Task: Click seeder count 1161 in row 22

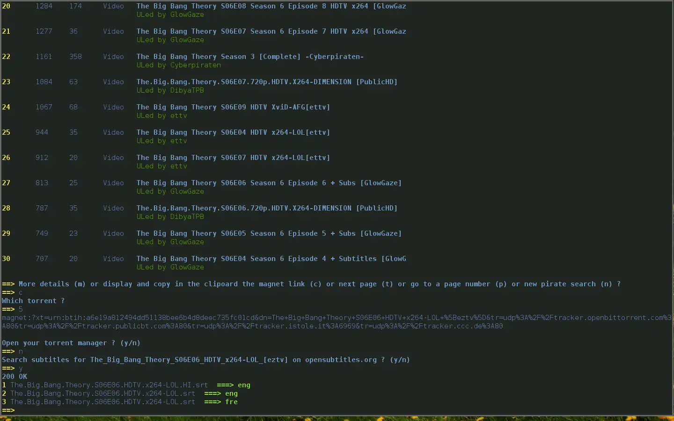Action: 44,57
